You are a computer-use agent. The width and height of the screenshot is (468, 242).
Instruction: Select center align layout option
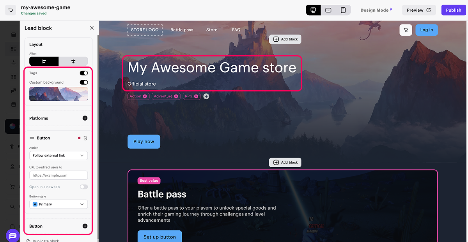[73, 61]
